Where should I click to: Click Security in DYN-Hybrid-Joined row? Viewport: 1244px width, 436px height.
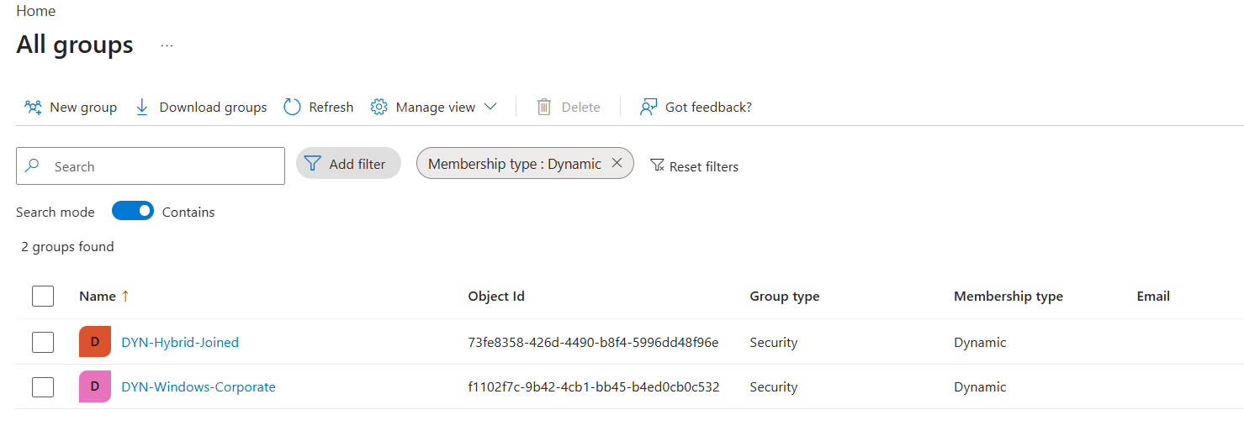tap(774, 342)
